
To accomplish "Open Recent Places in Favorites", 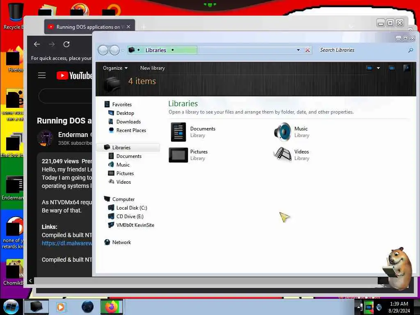I will pyautogui.click(x=127, y=130).
